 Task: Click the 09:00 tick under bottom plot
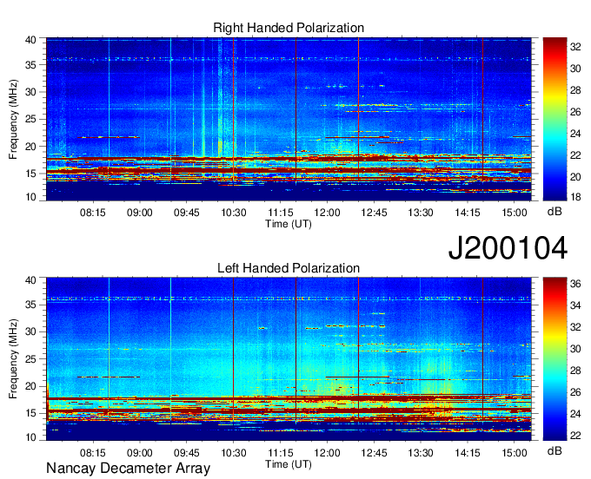point(139,453)
